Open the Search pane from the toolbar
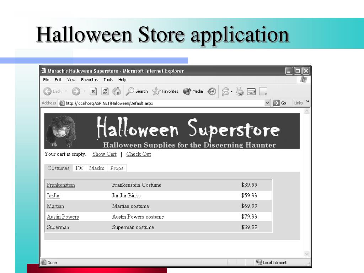 137,91
